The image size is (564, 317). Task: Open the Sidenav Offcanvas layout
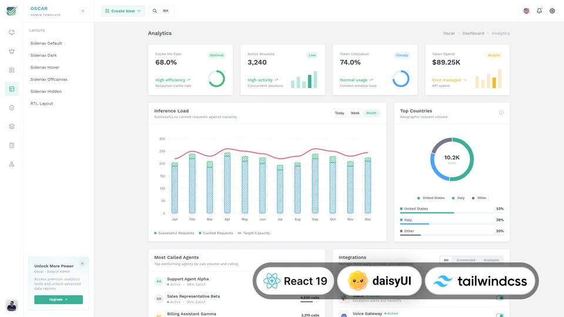point(49,79)
